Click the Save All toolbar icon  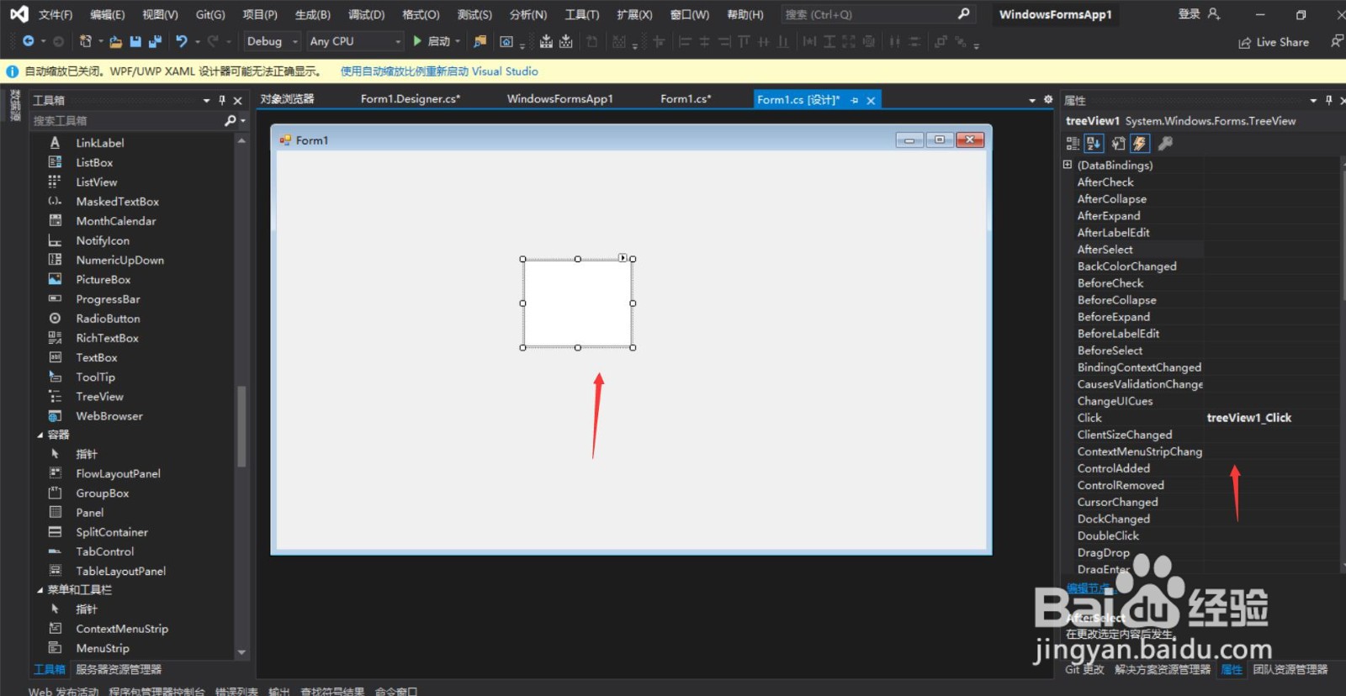(155, 41)
